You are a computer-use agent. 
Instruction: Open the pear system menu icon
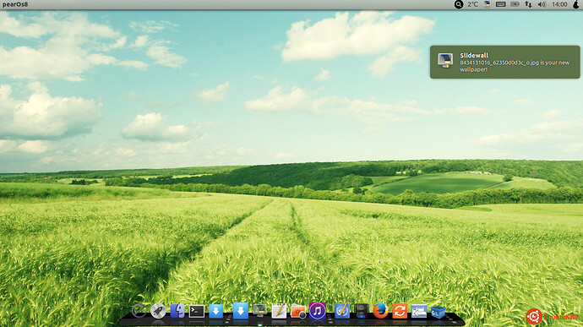coord(576,4)
